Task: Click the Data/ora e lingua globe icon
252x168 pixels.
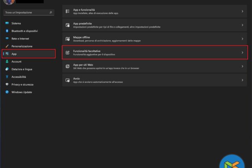Action: coord(7,69)
